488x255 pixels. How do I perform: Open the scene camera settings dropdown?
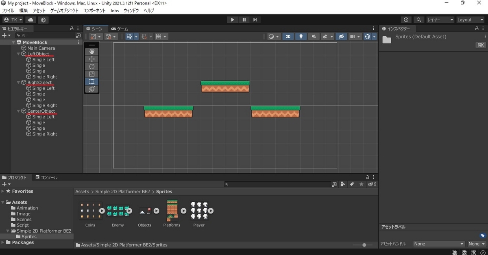pyautogui.click(x=355, y=37)
